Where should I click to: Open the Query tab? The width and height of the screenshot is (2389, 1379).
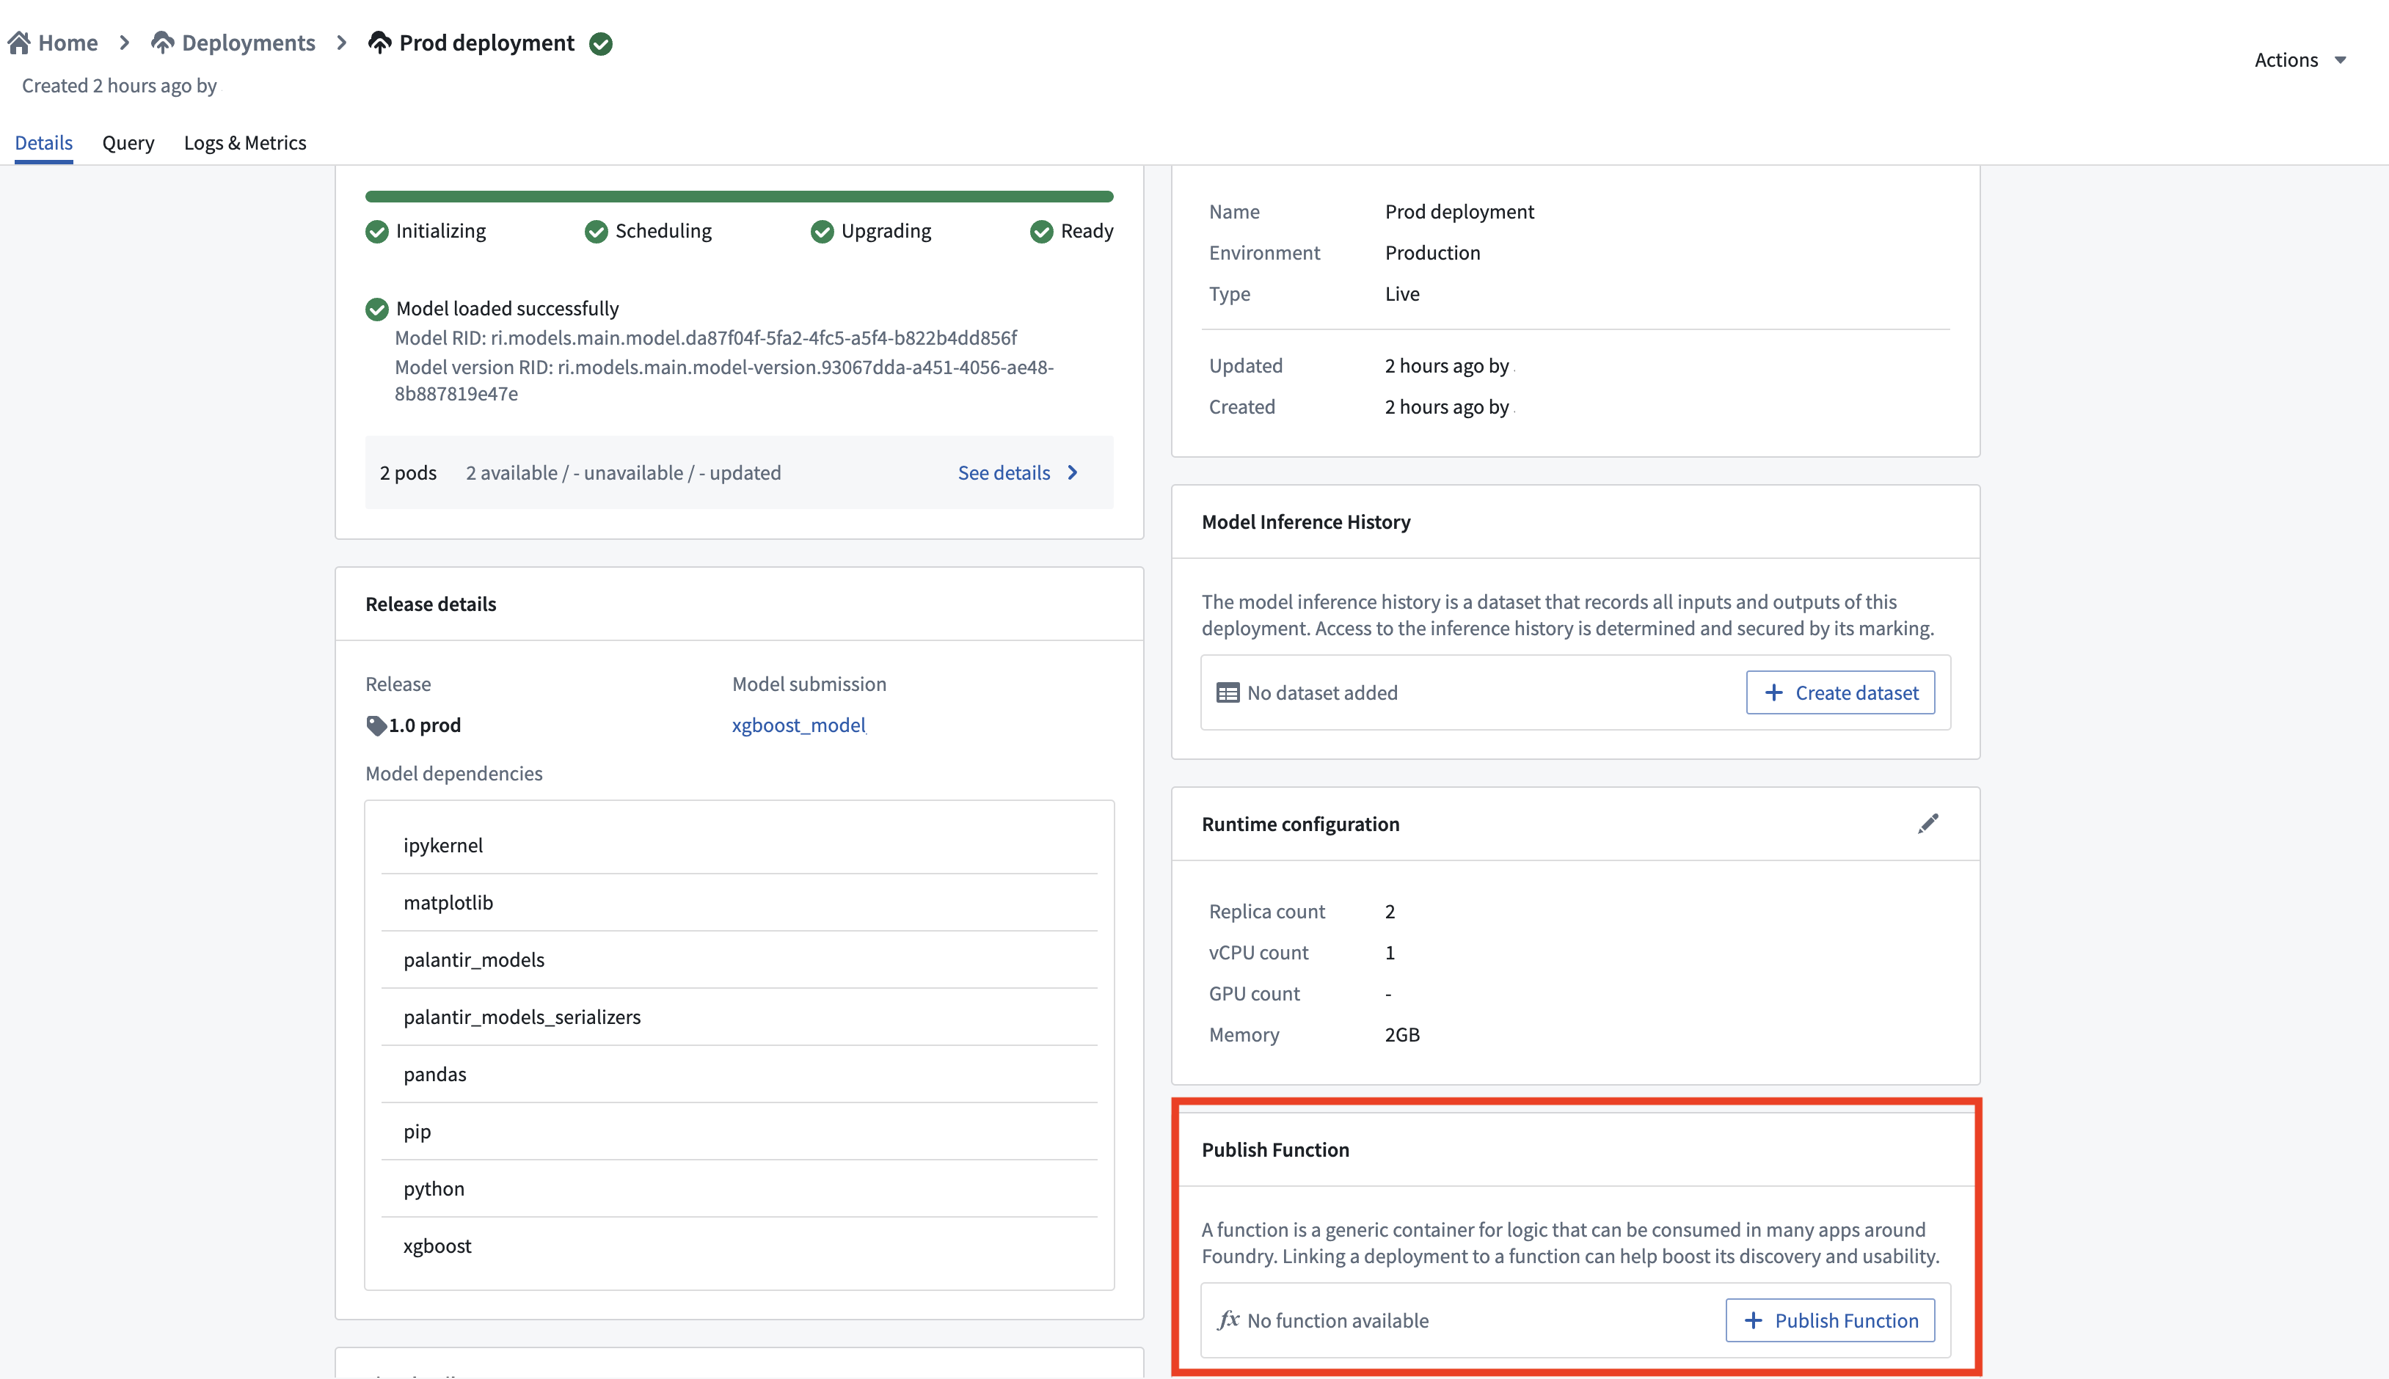pos(128,143)
